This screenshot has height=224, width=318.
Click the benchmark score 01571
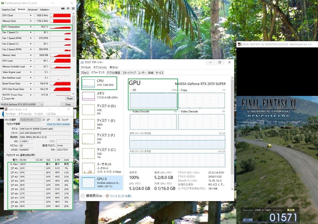283,218
